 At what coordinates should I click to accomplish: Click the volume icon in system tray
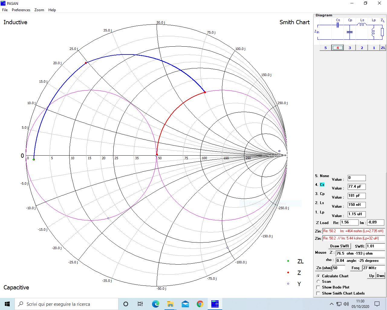coord(346,304)
